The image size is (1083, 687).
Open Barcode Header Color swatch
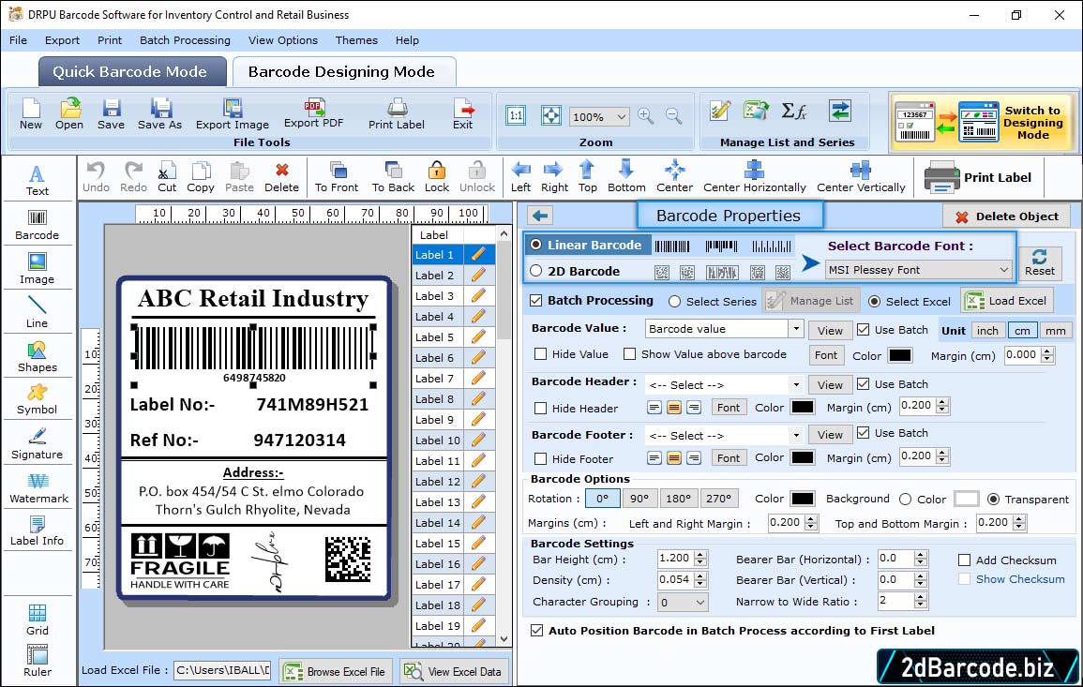click(x=802, y=407)
